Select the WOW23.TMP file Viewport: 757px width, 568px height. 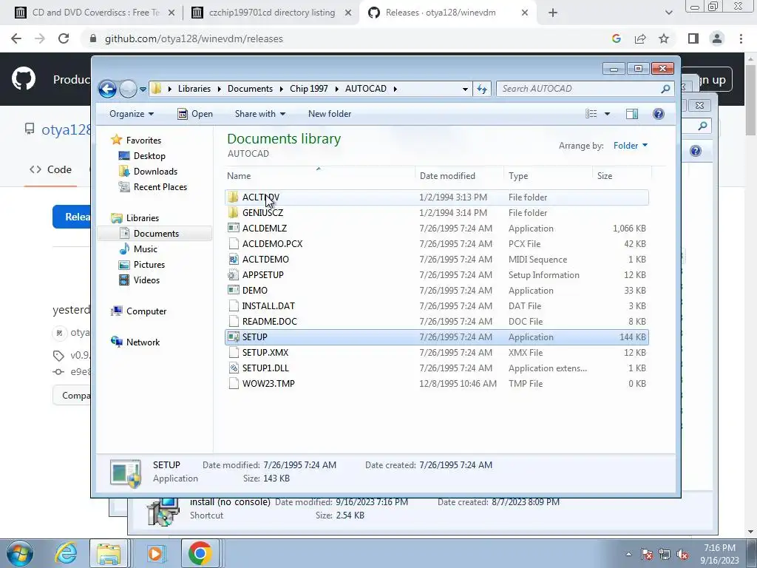coord(436,384)
